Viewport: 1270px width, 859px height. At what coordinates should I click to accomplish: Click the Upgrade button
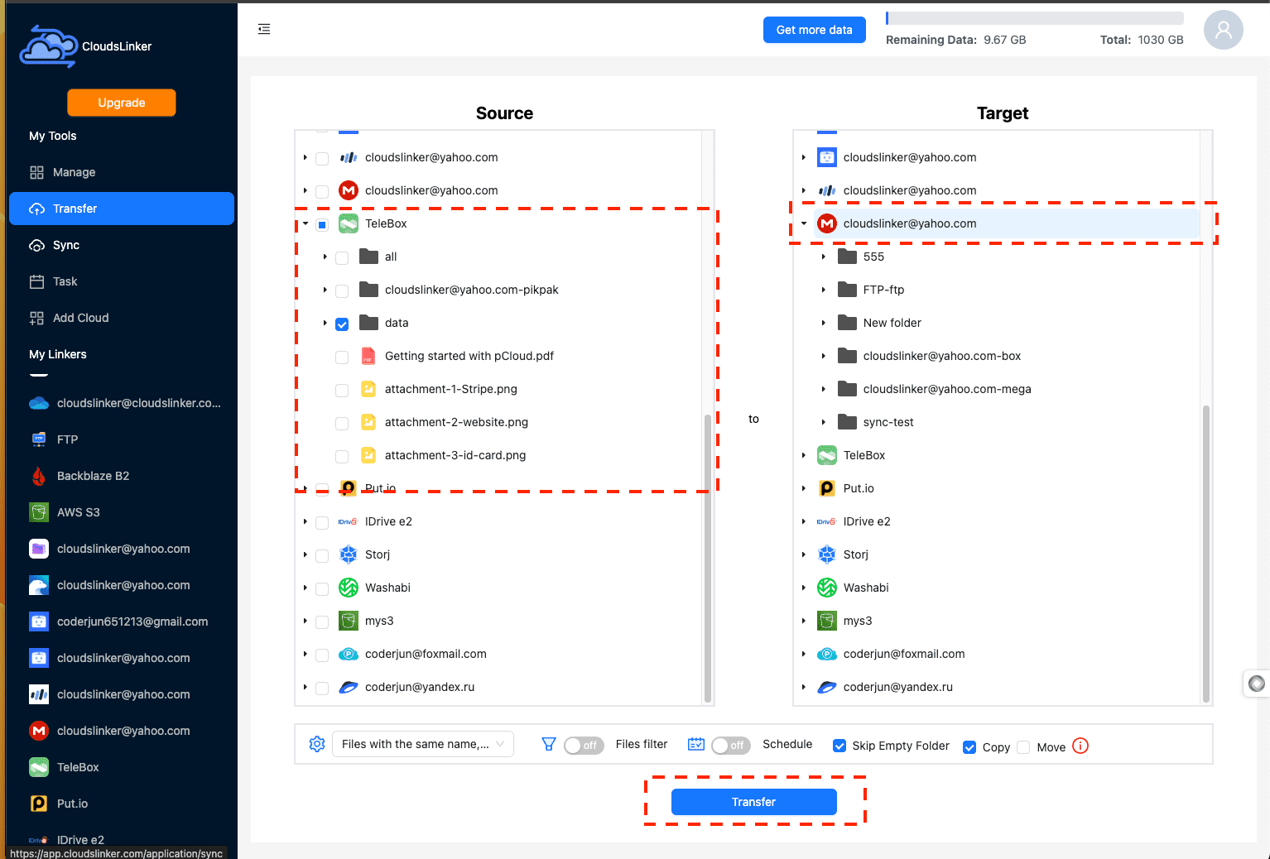tap(122, 103)
